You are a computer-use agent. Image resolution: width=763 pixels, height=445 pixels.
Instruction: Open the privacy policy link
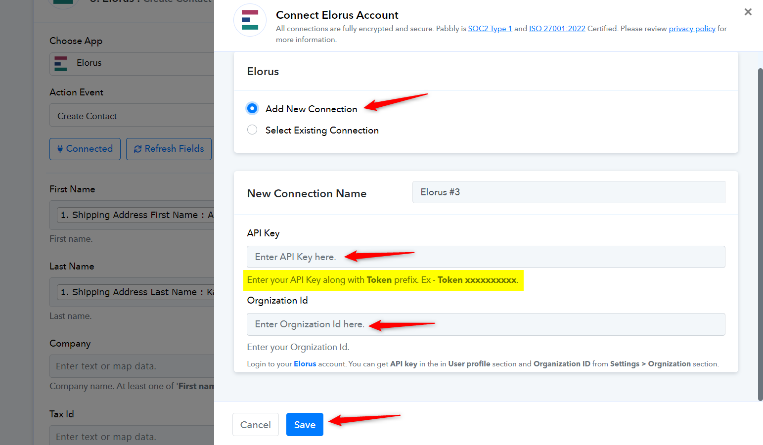pos(692,29)
